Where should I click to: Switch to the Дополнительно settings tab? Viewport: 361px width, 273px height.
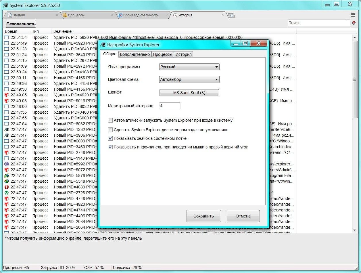tap(135, 54)
